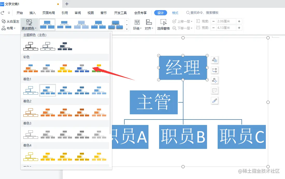This screenshot has height=179, width=285.
Task: Click the height field showing 2.06厘米
Action: [226, 21]
